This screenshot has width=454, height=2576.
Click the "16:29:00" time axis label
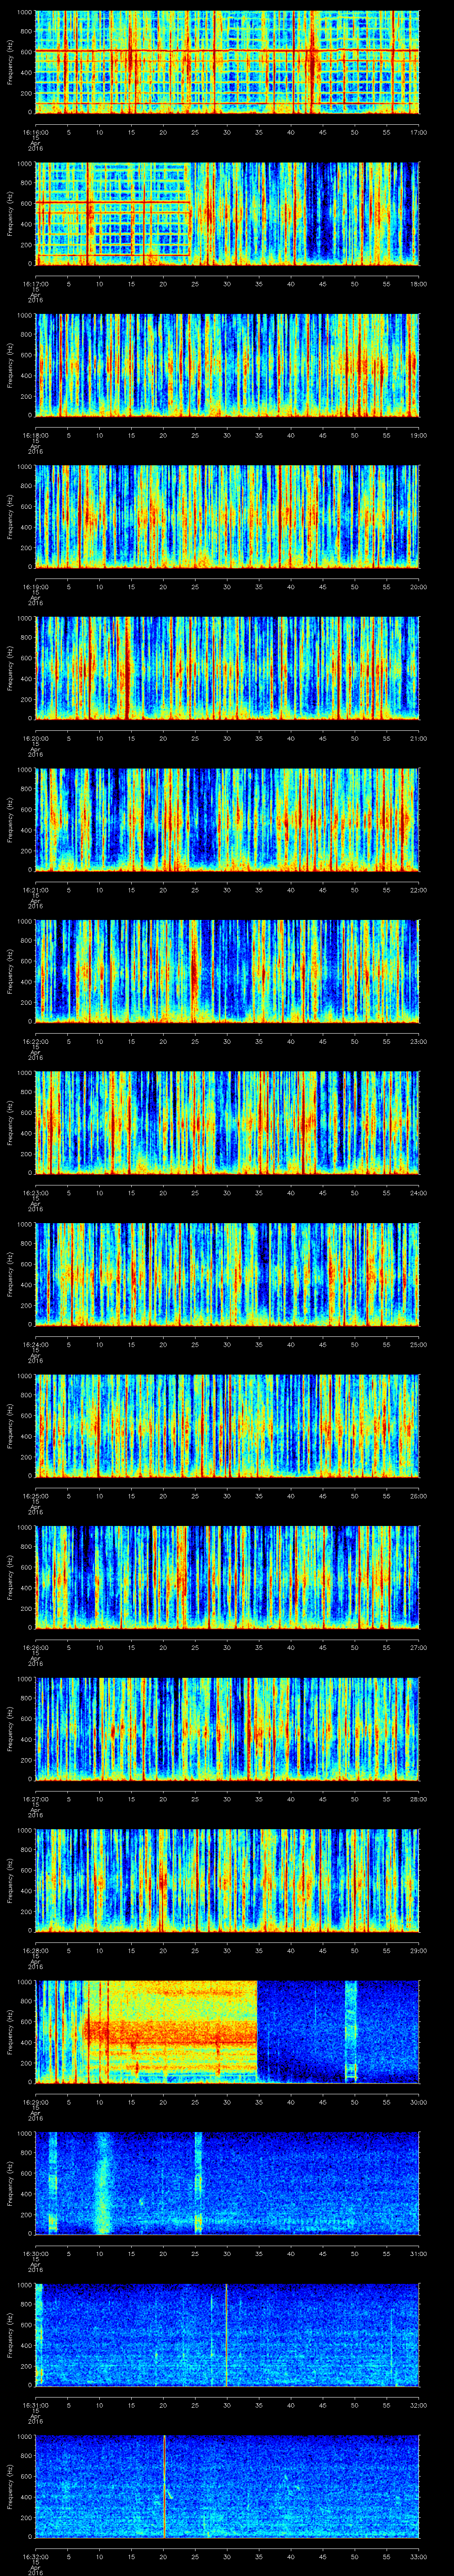pyautogui.click(x=36, y=2101)
